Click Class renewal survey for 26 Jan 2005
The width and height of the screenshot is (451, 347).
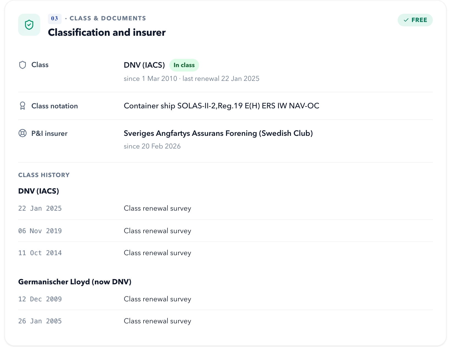pyautogui.click(x=158, y=321)
